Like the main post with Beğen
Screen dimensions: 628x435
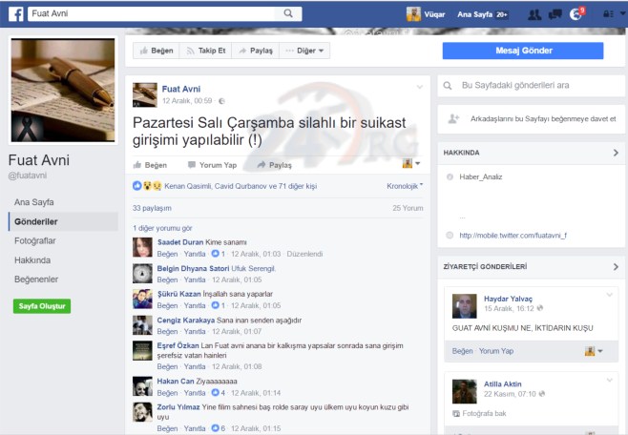click(150, 165)
